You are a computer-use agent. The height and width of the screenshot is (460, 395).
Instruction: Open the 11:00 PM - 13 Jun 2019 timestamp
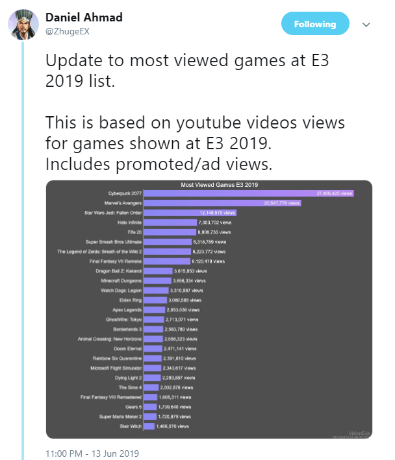(92, 454)
